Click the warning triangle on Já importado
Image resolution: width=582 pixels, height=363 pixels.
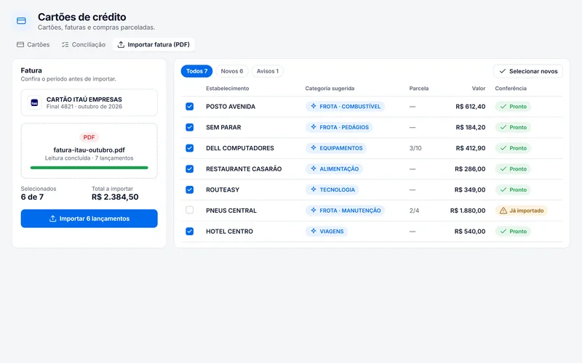tap(503, 211)
